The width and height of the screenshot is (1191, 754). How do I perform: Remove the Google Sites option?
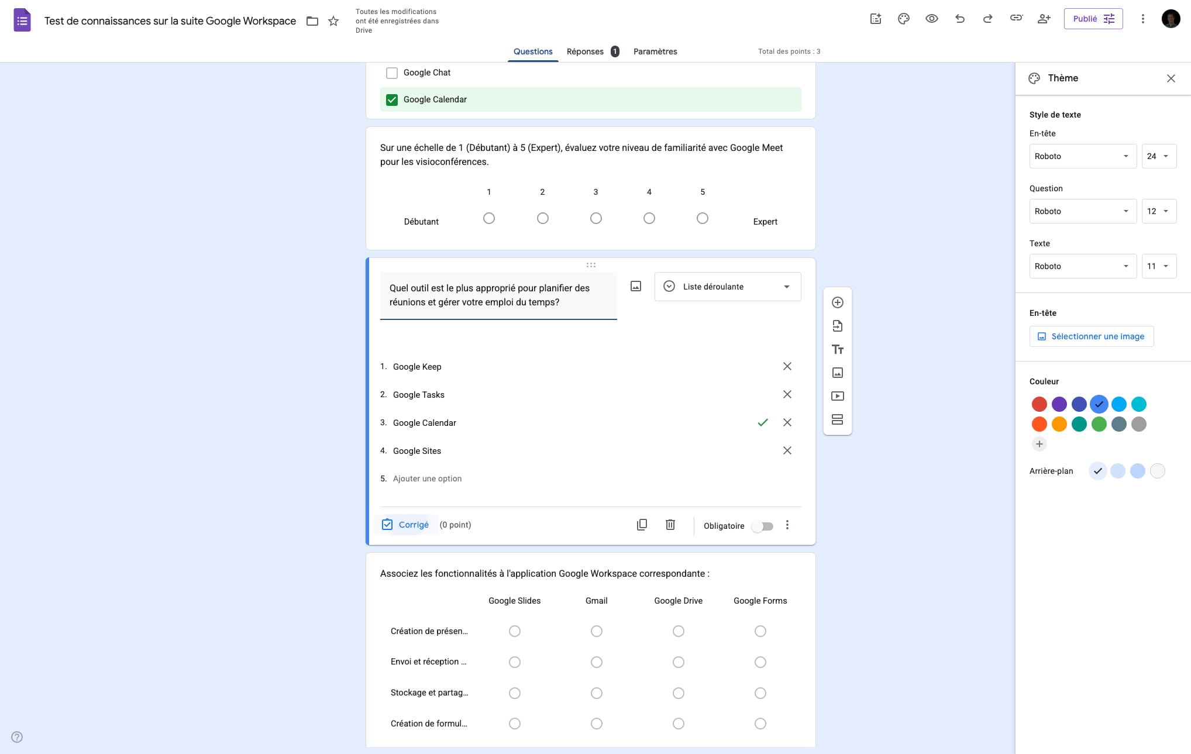click(x=787, y=450)
